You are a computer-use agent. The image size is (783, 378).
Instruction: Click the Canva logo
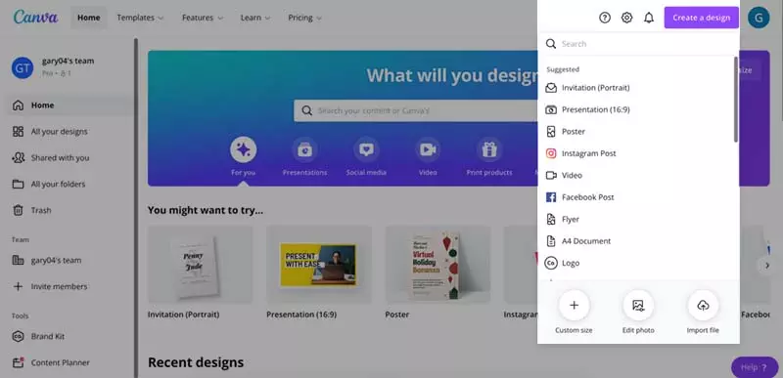click(x=35, y=17)
